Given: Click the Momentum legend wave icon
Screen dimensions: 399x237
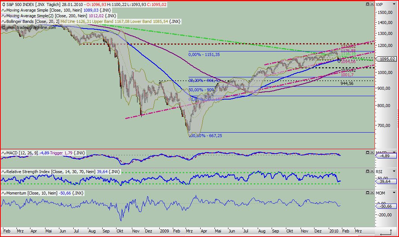Looking at the screenshot, I should [x=3, y=193].
